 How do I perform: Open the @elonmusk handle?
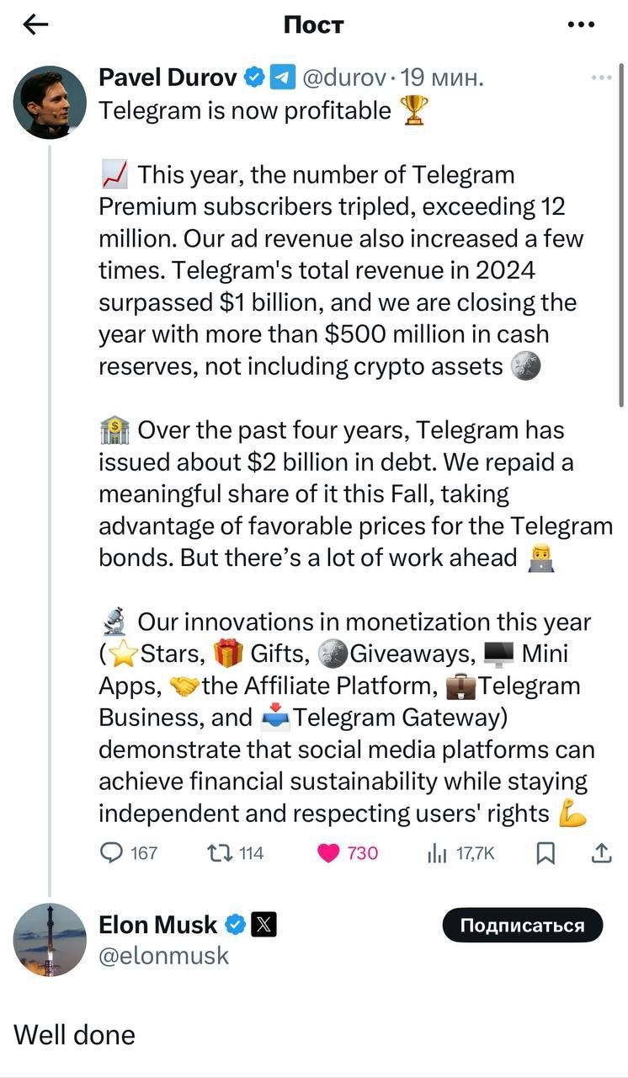(163, 955)
